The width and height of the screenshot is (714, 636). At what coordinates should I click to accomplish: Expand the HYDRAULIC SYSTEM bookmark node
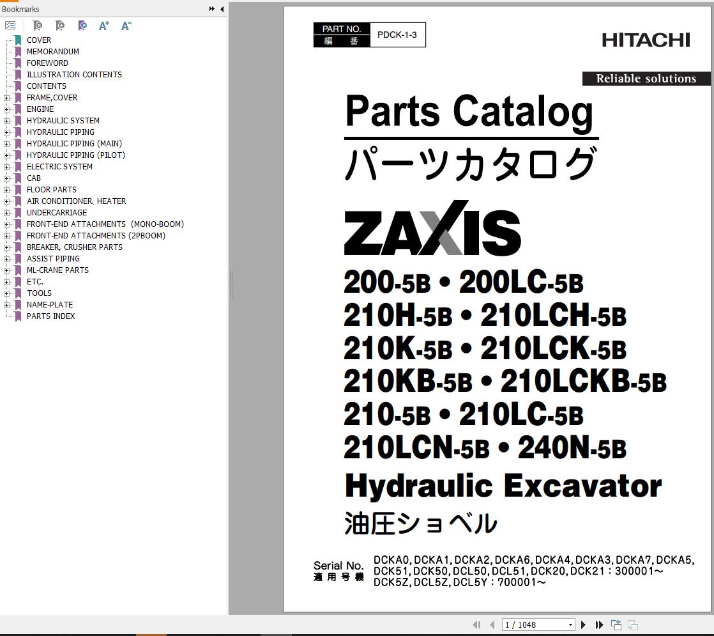click(x=6, y=121)
